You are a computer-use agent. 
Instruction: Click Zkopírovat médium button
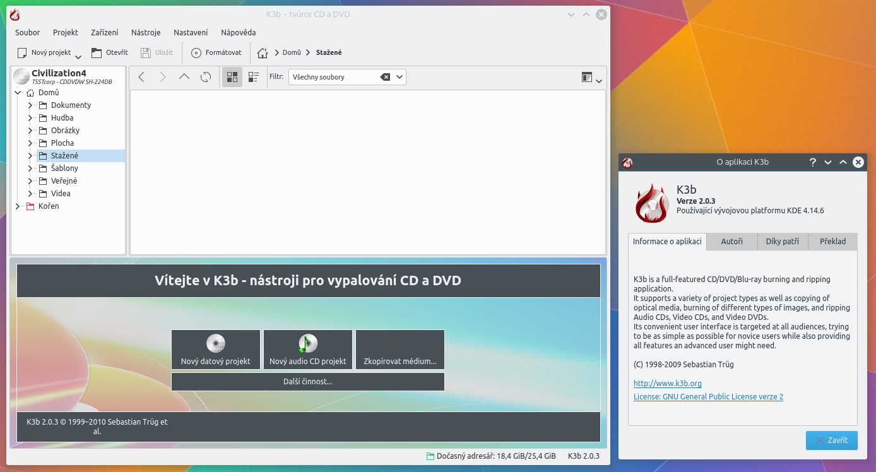pyautogui.click(x=400, y=350)
